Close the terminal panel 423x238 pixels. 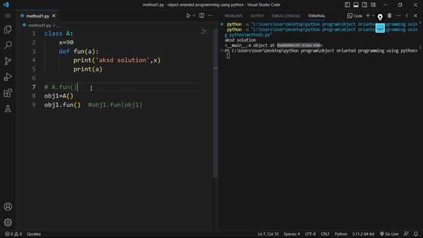point(416,16)
